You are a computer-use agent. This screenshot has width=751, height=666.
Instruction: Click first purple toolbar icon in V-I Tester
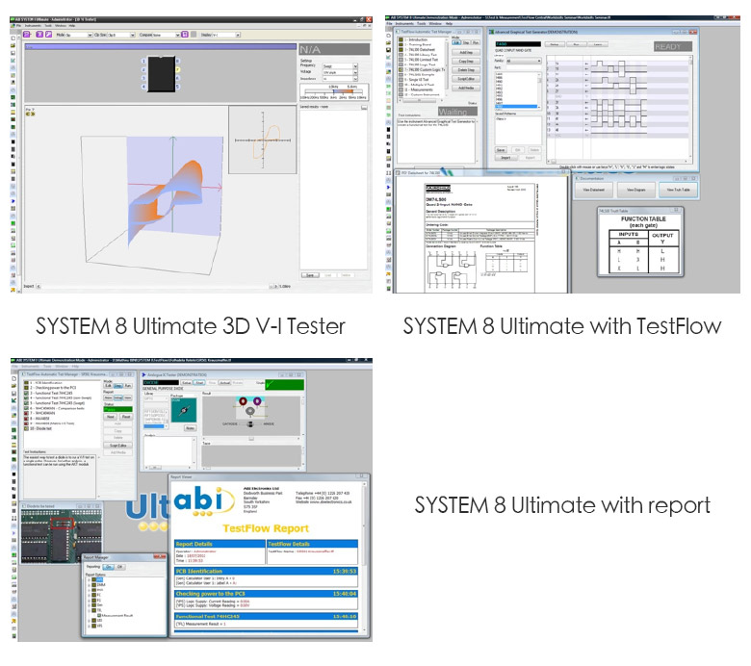click(27, 35)
